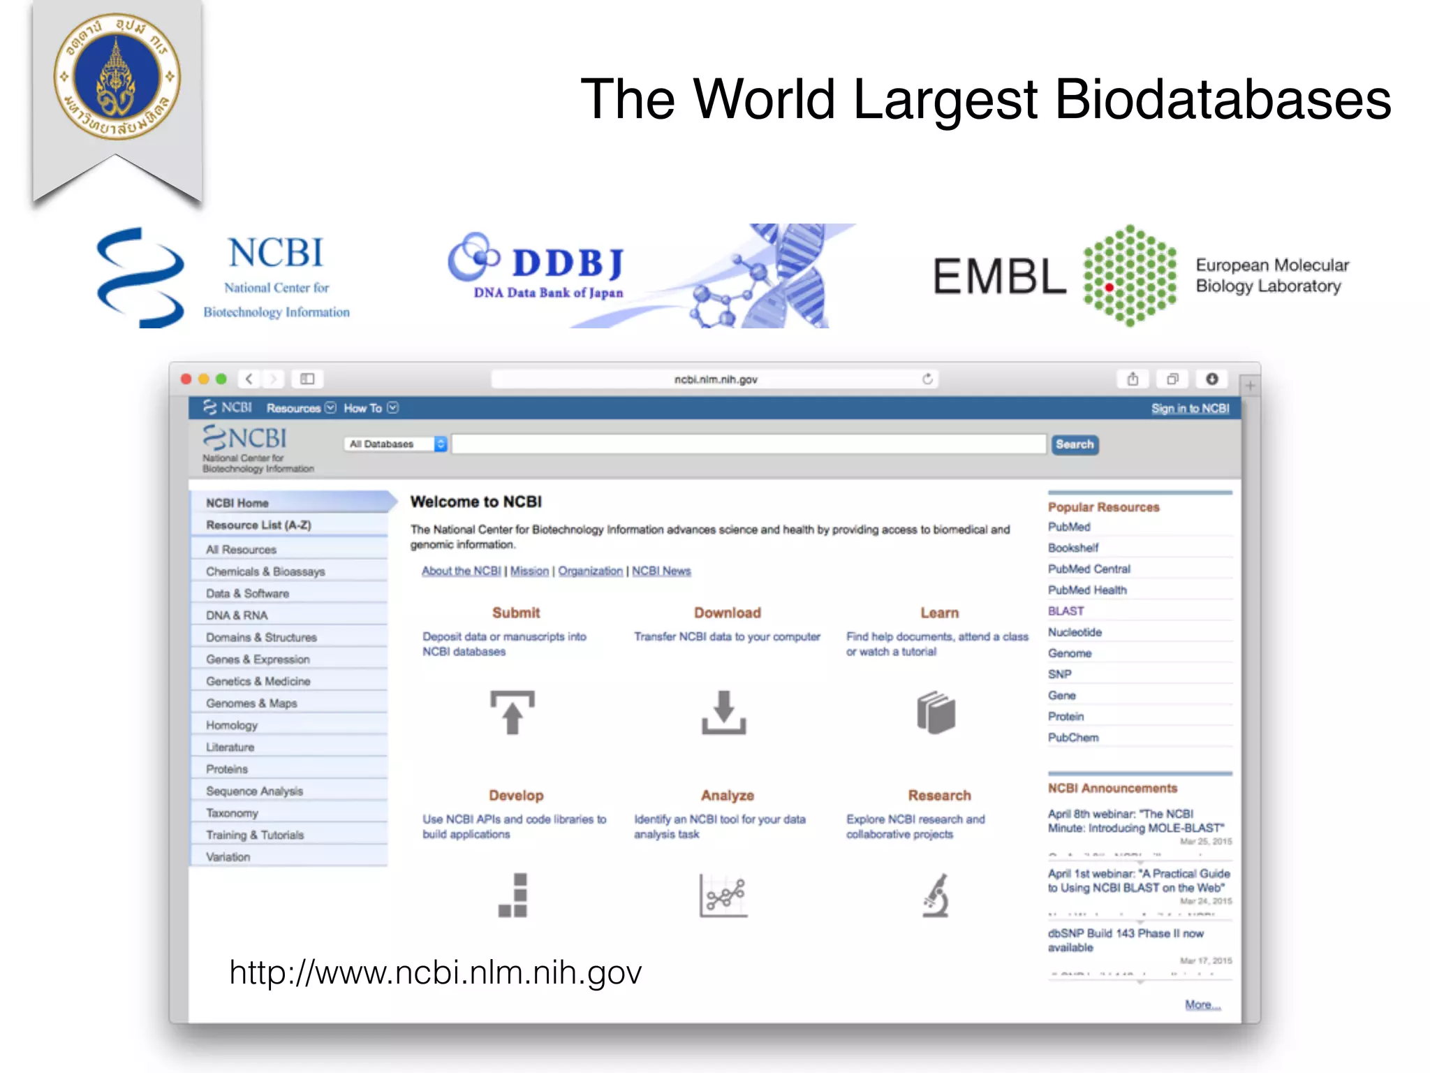Click the Learn books icon
Viewport: 1430px width, 1073px height.
pyautogui.click(x=936, y=712)
